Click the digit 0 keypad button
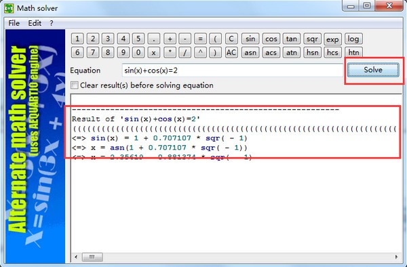 point(138,52)
